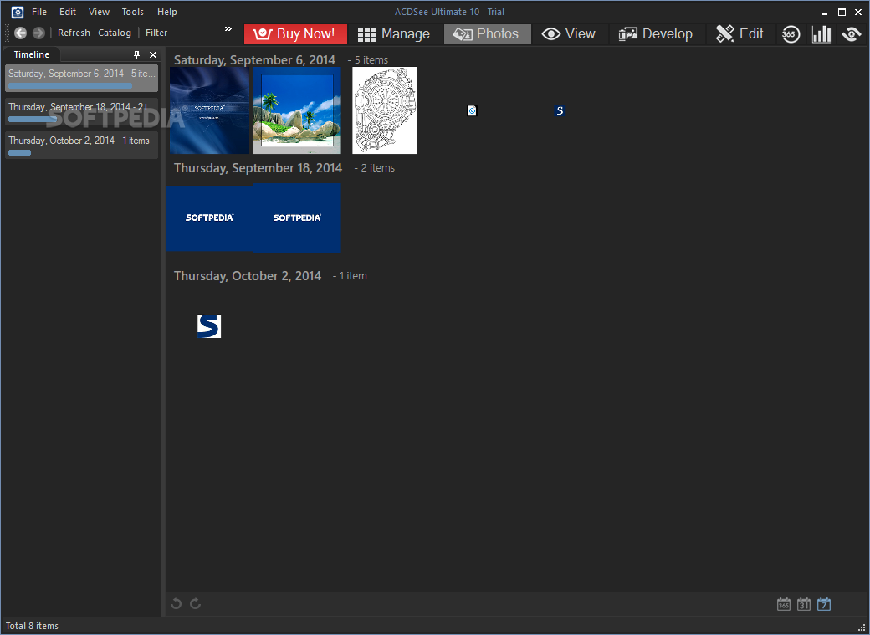This screenshot has height=635, width=870.
Task: Switch to month view calendar icon
Action: (803, 604)
